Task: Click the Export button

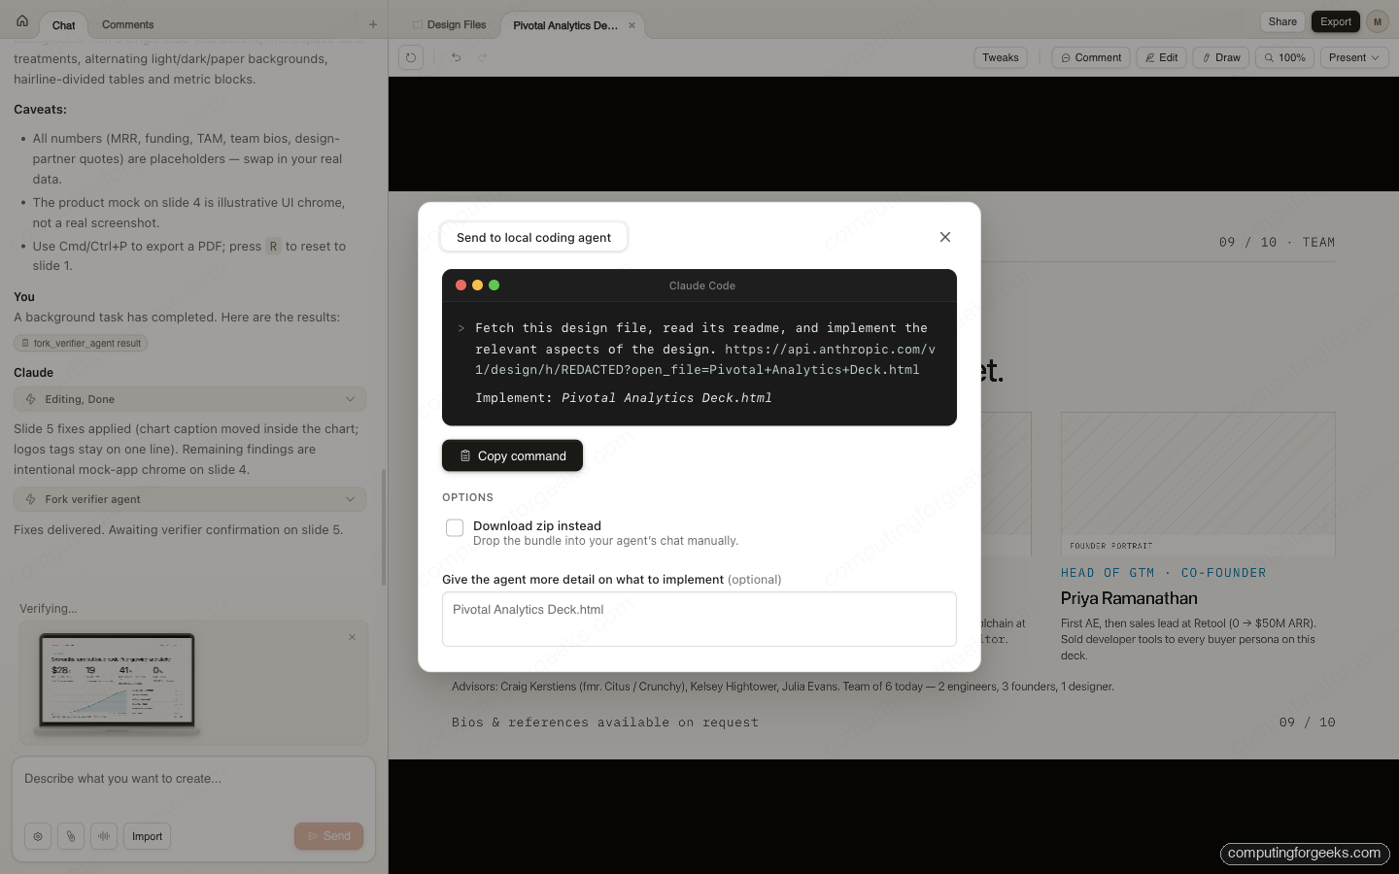Action: point(1335,20)
